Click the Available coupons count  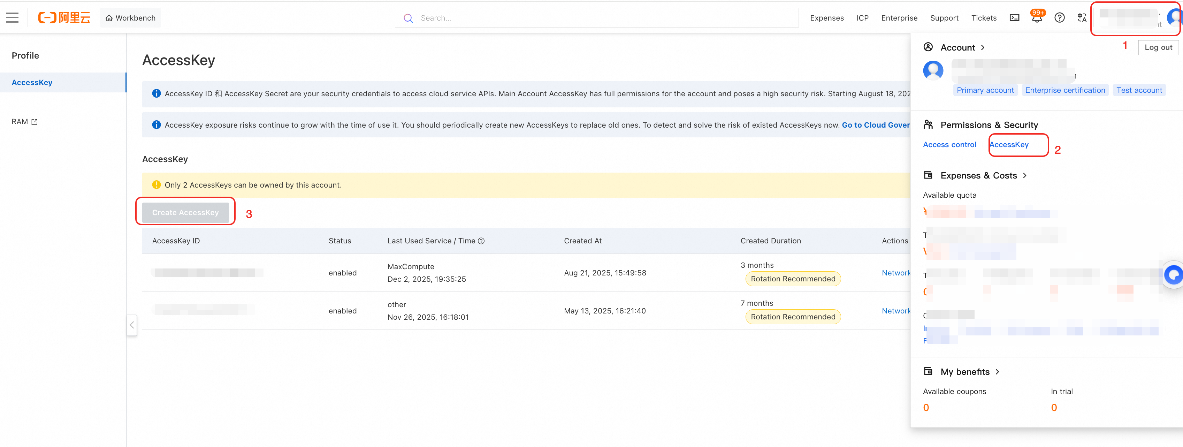926,408
